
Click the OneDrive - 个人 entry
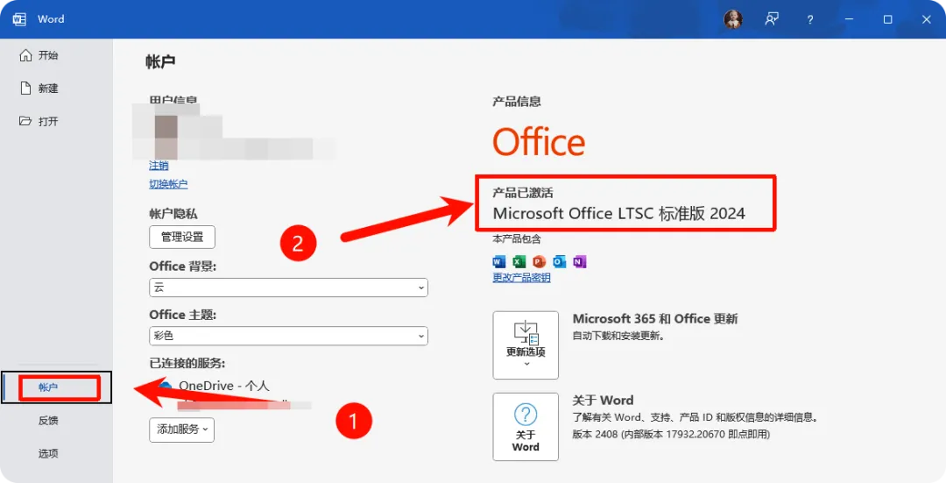[224, 386]
